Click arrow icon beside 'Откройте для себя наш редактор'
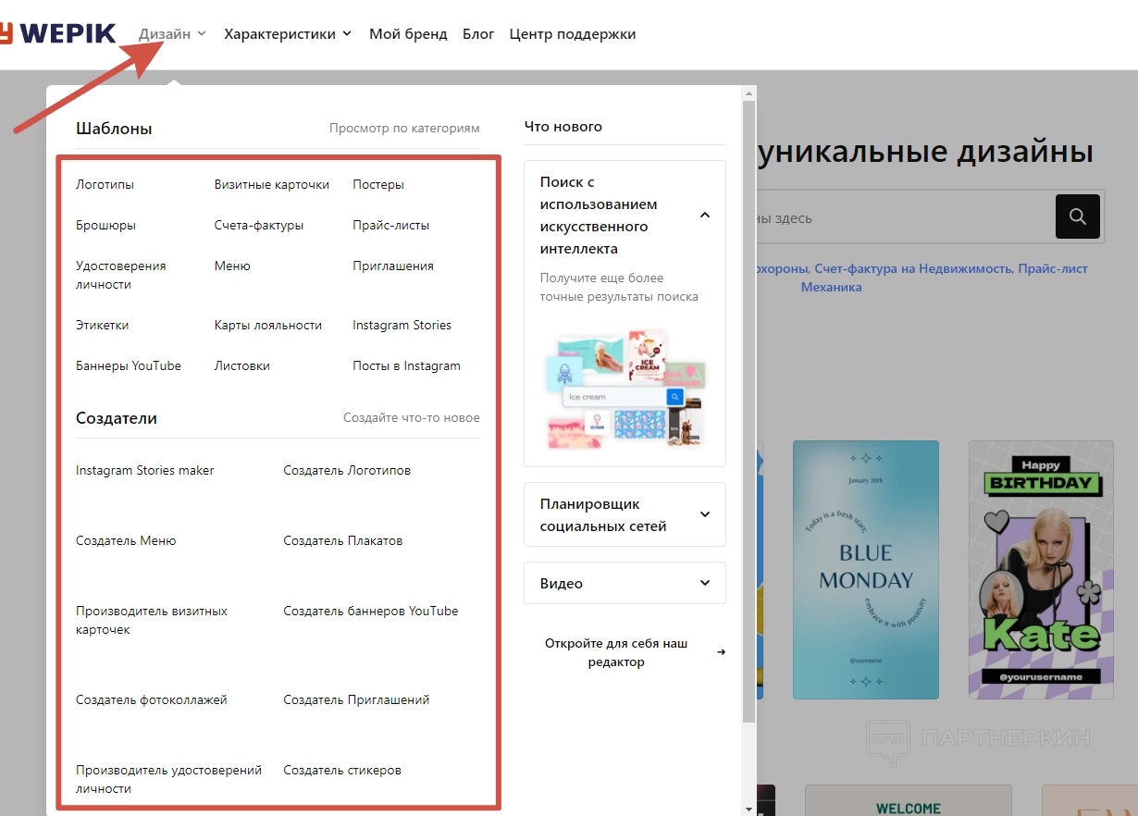The width and height of the screenshot is (1138, 816). click(721, 652)
